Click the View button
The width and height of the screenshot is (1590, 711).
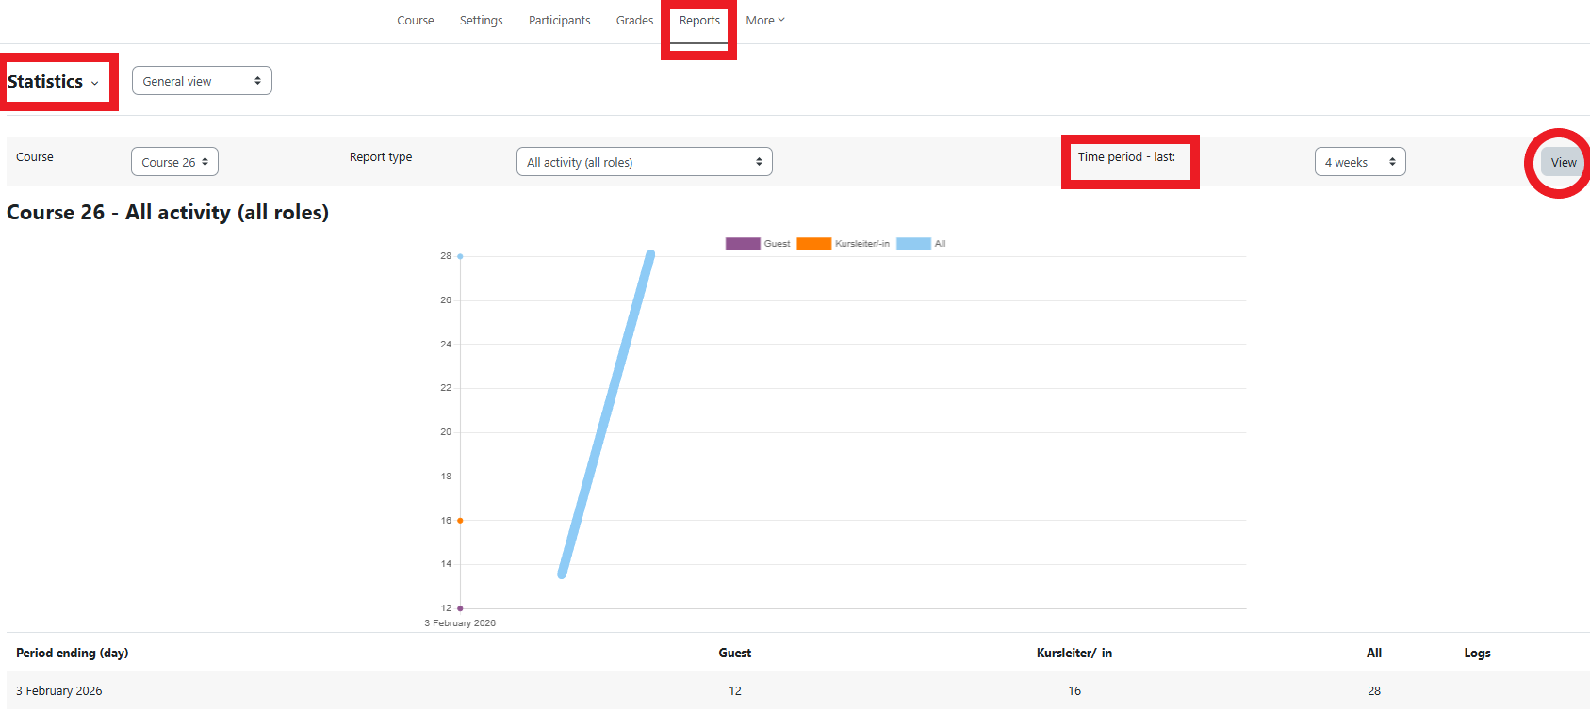coord(1563,162)
